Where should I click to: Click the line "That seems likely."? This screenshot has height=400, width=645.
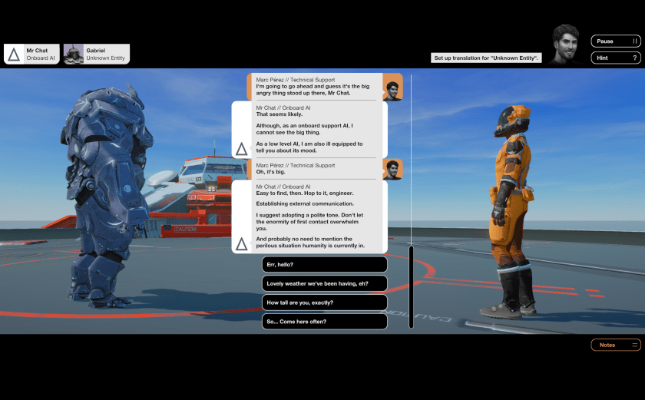(x=279, y=114)
